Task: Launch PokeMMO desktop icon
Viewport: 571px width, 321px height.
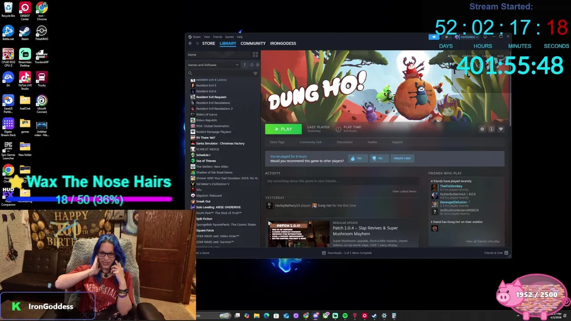Action: coord(41,33)
